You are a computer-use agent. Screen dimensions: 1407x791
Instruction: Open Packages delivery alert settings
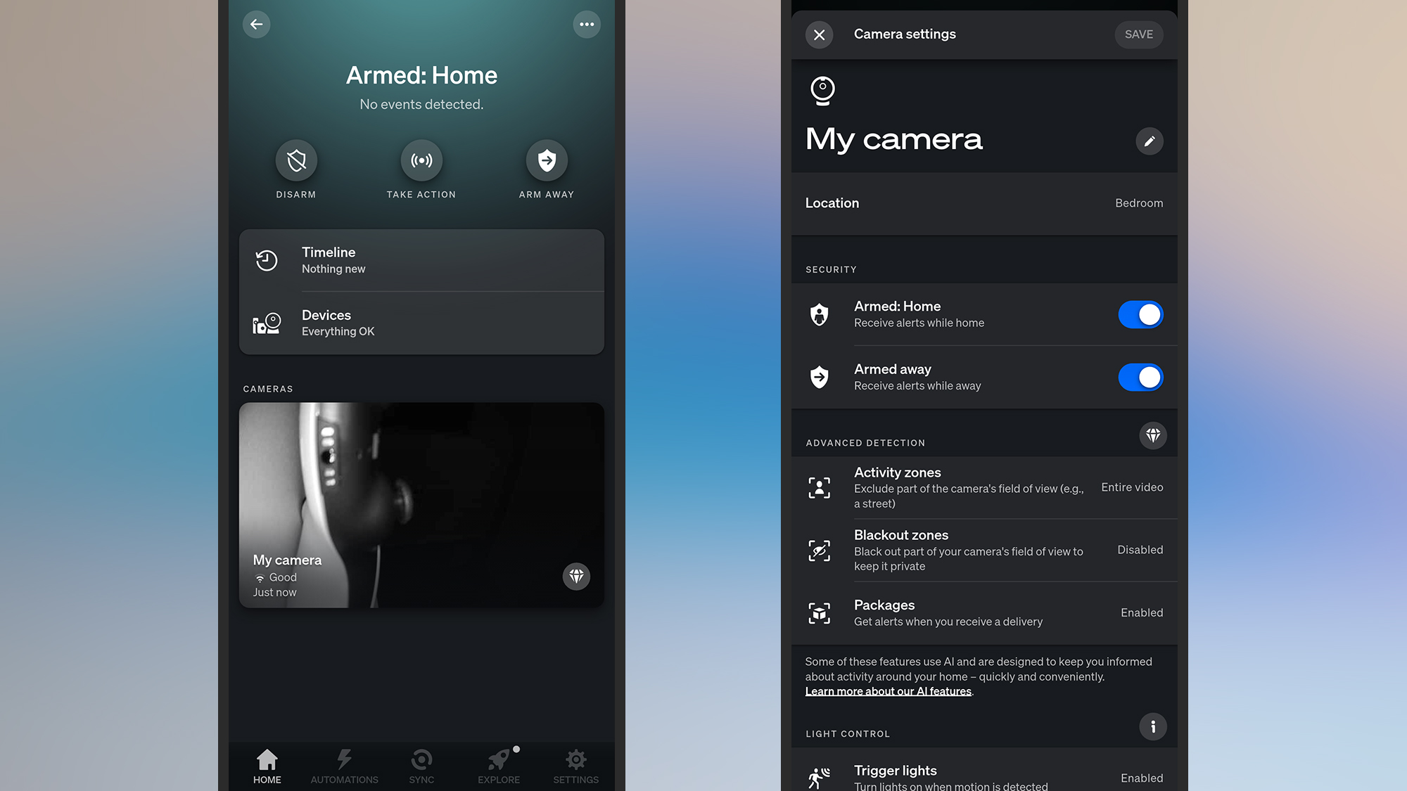tap(983, 612)
